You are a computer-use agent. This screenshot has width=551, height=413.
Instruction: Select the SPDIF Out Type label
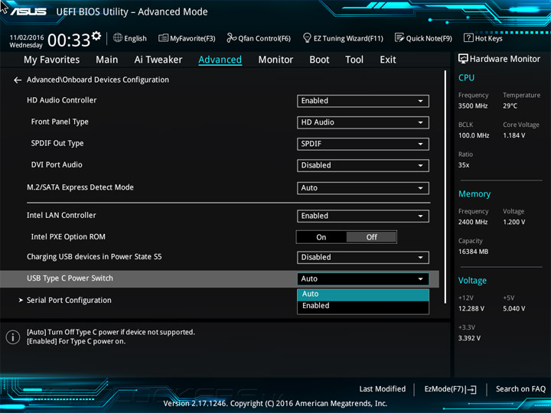tap(57, 143)
